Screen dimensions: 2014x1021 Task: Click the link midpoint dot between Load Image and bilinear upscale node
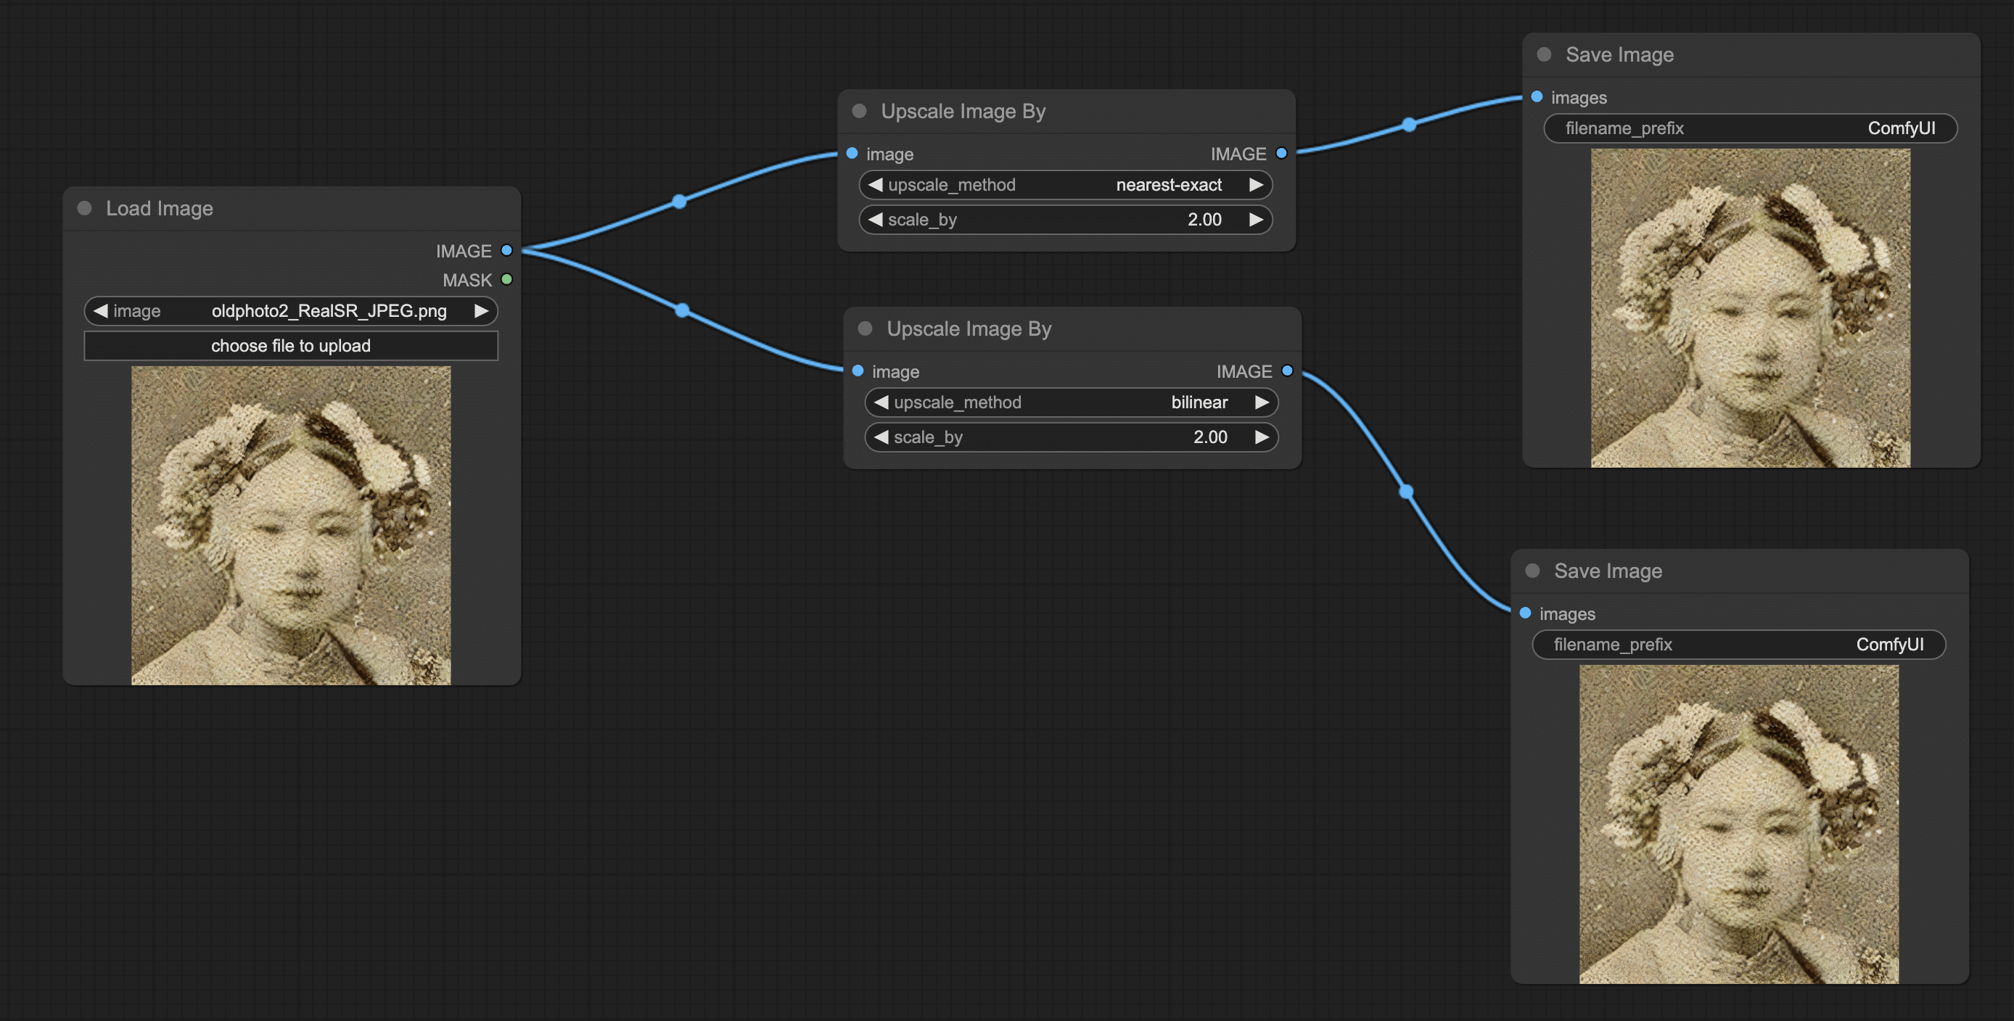(683, 310)
